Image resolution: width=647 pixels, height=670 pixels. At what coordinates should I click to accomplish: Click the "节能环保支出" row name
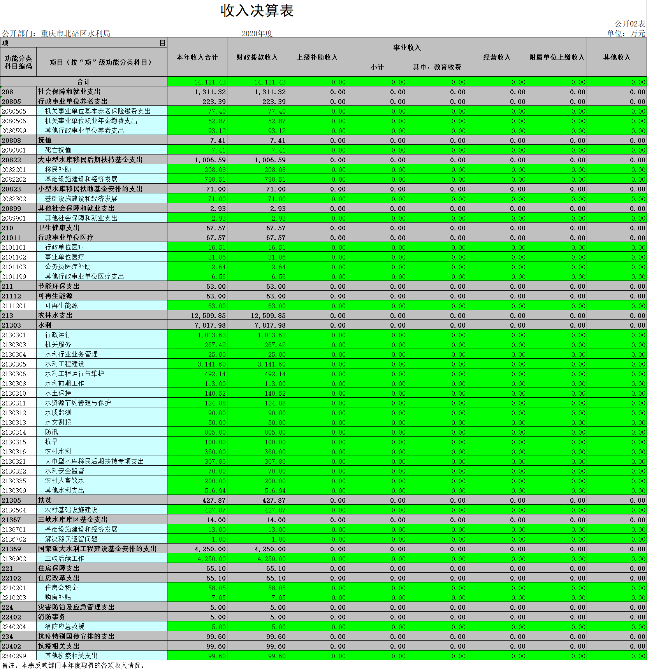click(59, 286)
